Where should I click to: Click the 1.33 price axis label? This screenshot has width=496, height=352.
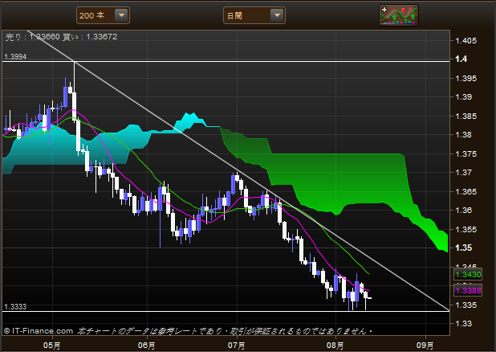coord(463,324)
